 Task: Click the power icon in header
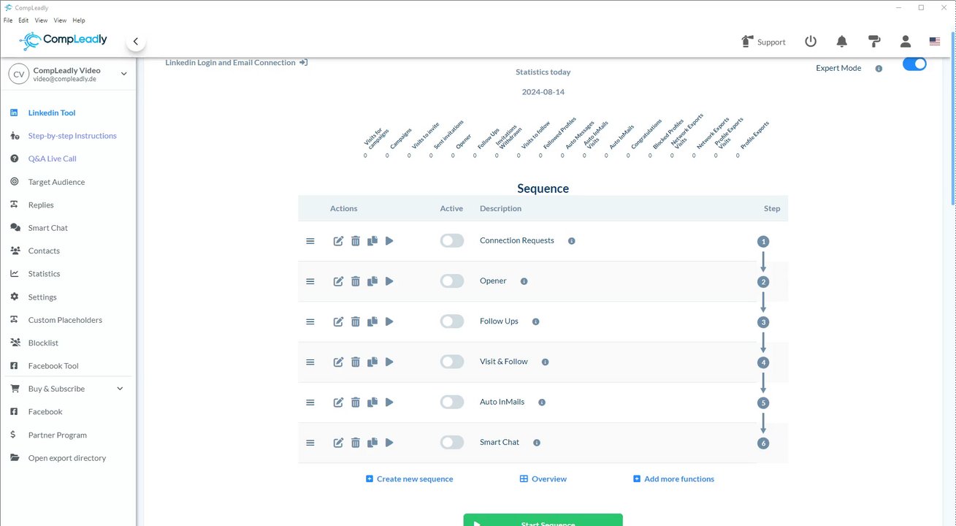coord(811,42)
